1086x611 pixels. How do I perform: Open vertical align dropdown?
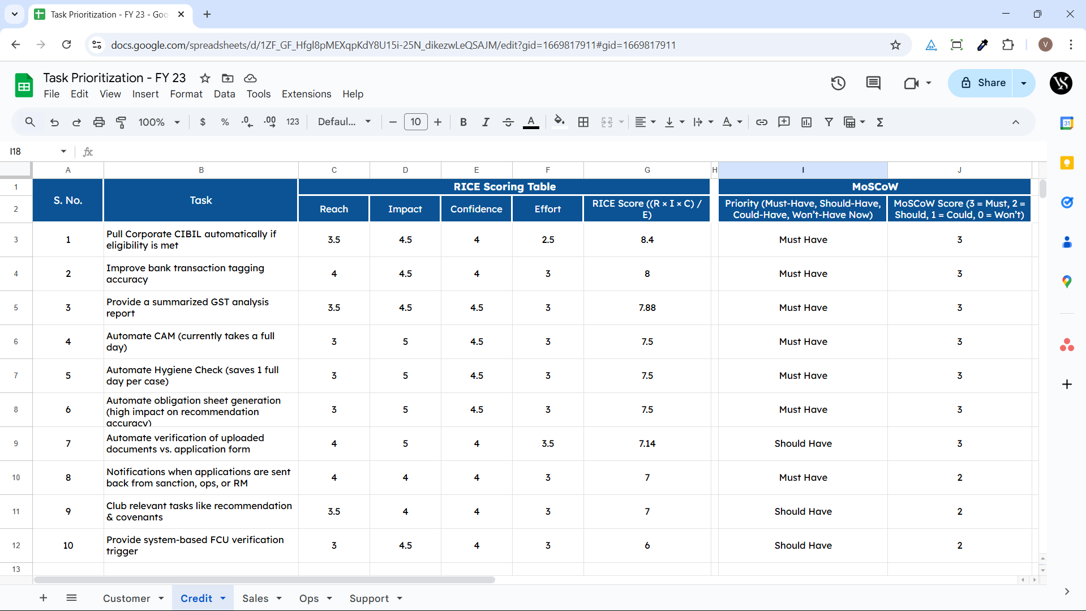point(675,122)
